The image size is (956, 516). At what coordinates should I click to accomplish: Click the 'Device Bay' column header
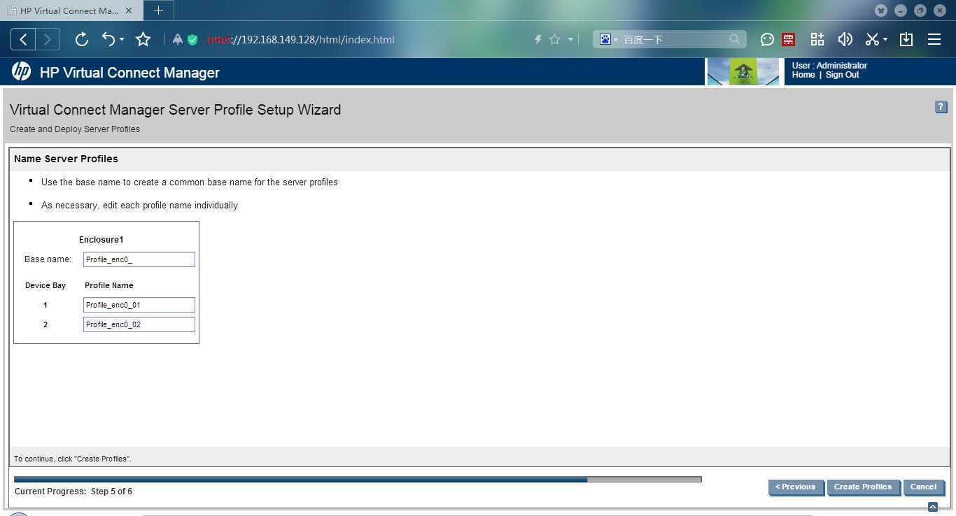tap(45, 285)
